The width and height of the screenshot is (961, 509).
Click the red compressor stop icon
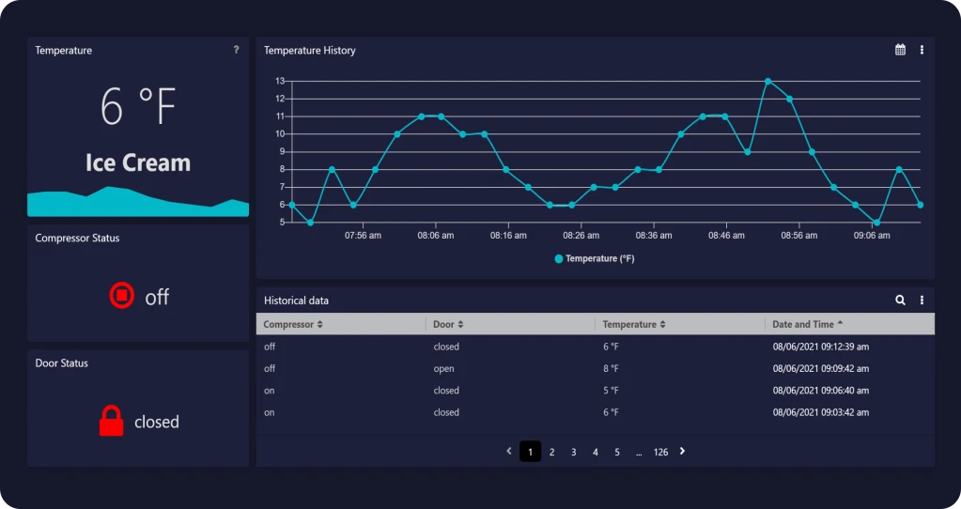click(x=122, y=296)
